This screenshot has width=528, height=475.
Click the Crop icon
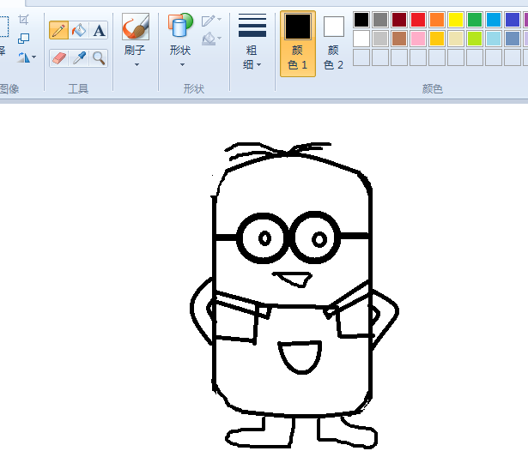(23, 20)
